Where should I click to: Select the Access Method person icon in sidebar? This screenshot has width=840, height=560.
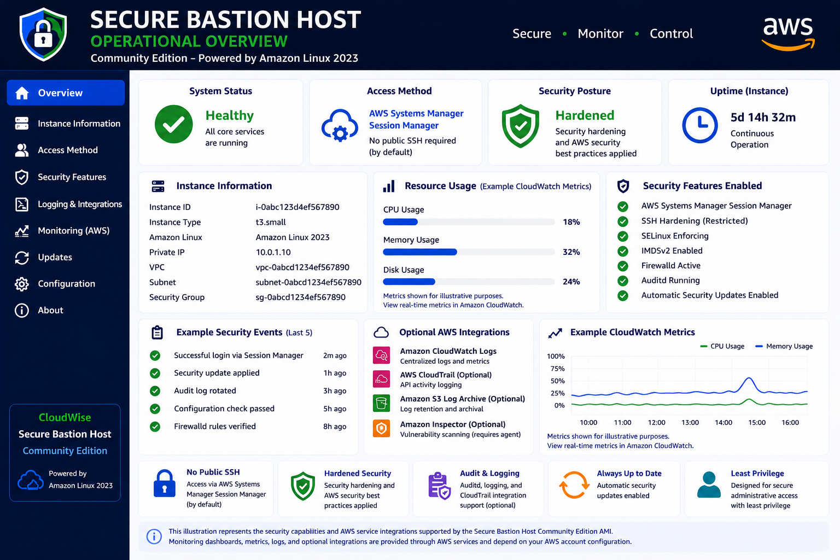[22, 150]
